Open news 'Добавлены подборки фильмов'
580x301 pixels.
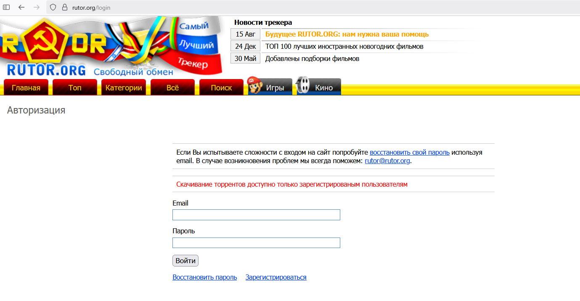312,58
